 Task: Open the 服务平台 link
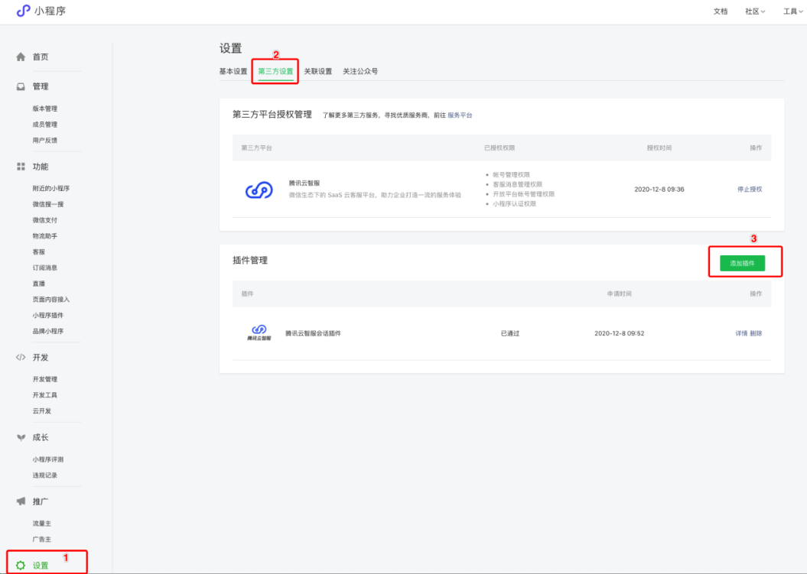[460, 115]
